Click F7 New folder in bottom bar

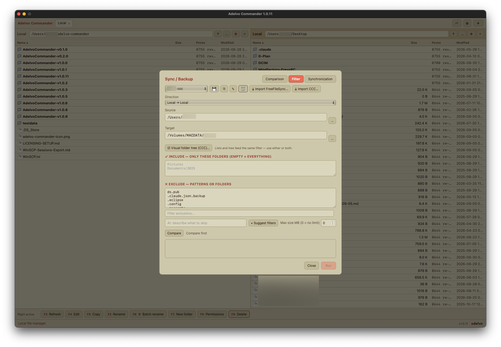[x=182, y=314]
